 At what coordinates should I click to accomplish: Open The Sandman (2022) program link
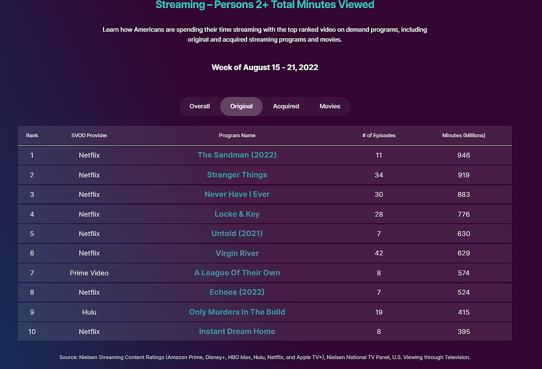point(237,155)
